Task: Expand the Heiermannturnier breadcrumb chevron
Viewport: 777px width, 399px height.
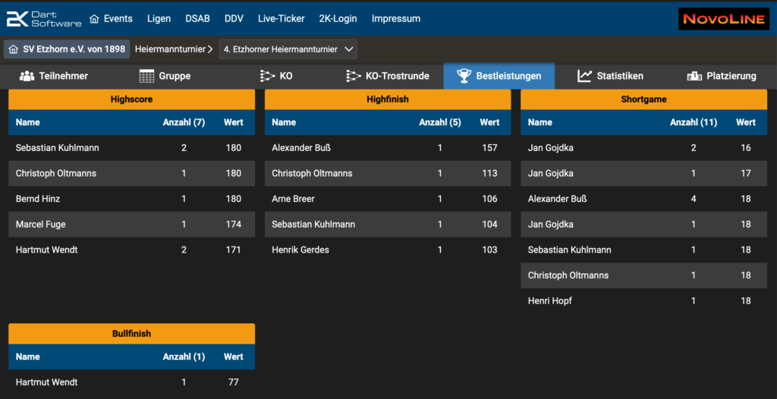Action: [210, 49]
